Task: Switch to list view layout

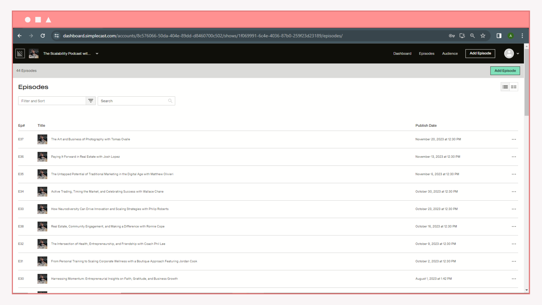Action: coord(505,87)
